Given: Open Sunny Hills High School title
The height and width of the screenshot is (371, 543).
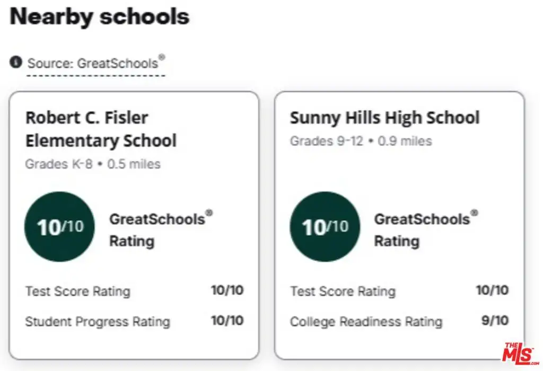Looking at the screenshot, I should pyautogui.click(x=385, y=118).
